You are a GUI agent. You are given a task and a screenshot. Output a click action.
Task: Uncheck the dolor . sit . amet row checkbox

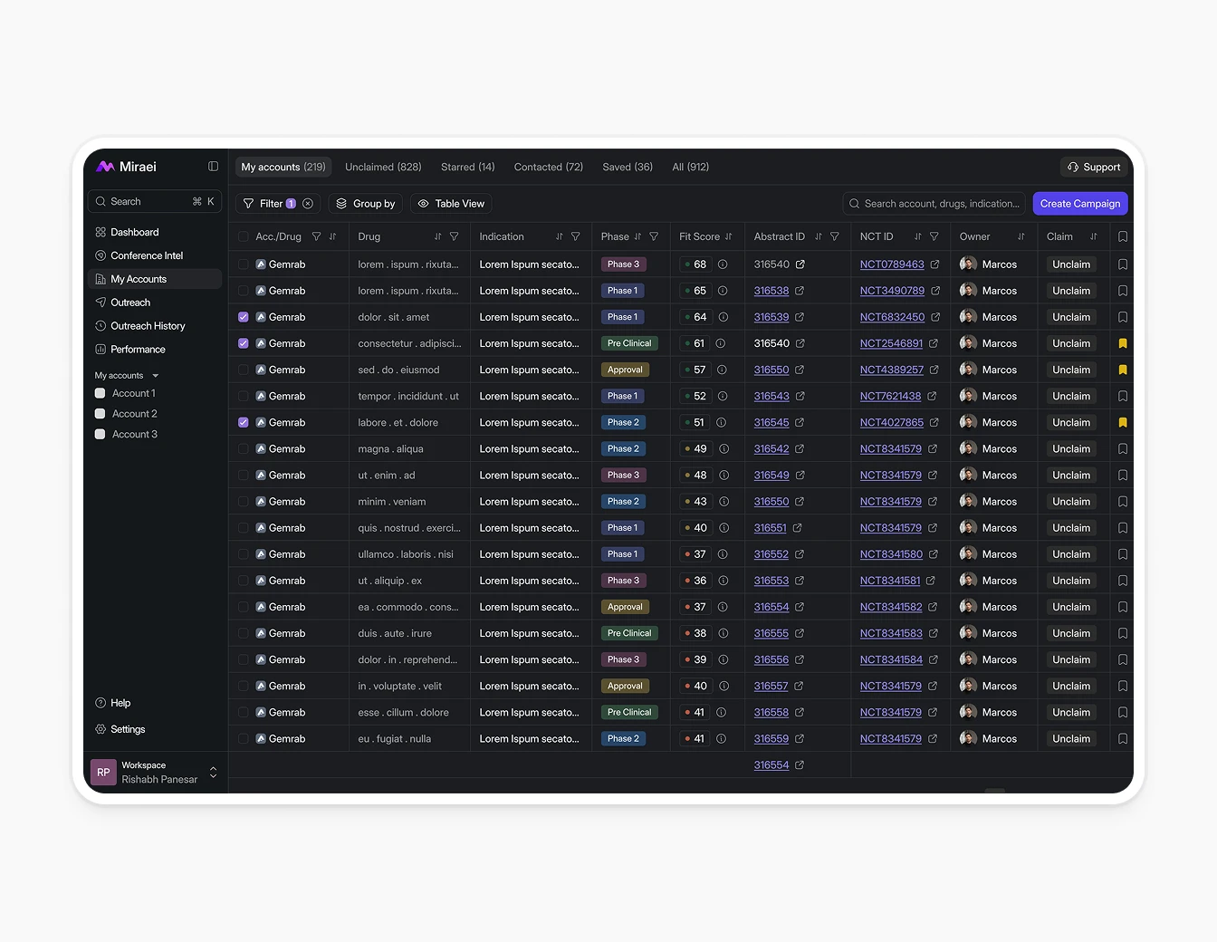[x=244, y=317]
